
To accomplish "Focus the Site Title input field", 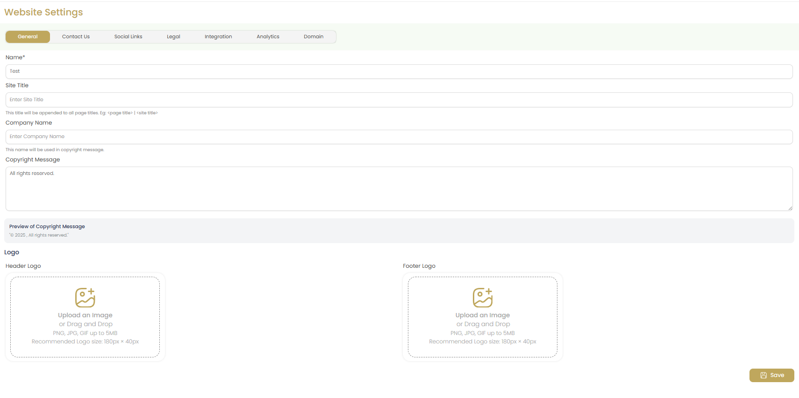I will tap(399, 100).
